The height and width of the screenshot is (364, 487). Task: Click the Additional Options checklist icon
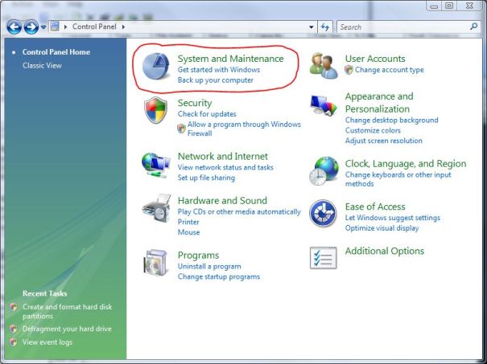tap(324, 257)
